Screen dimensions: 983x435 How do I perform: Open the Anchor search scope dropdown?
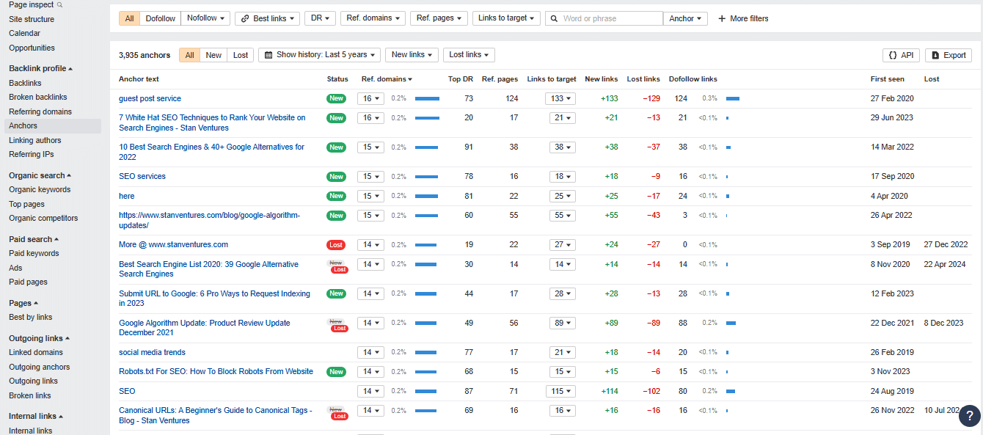[x=685, y=18]
